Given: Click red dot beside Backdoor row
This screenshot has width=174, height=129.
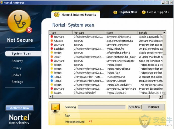Looking at the screenshot, I should click(52, 48).
